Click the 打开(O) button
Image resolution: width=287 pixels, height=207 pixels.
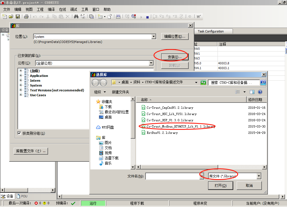pyautogui.click(x=221, y=185)
